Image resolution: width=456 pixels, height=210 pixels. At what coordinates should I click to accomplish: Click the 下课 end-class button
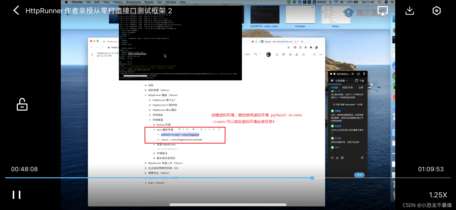pos(360,81)
